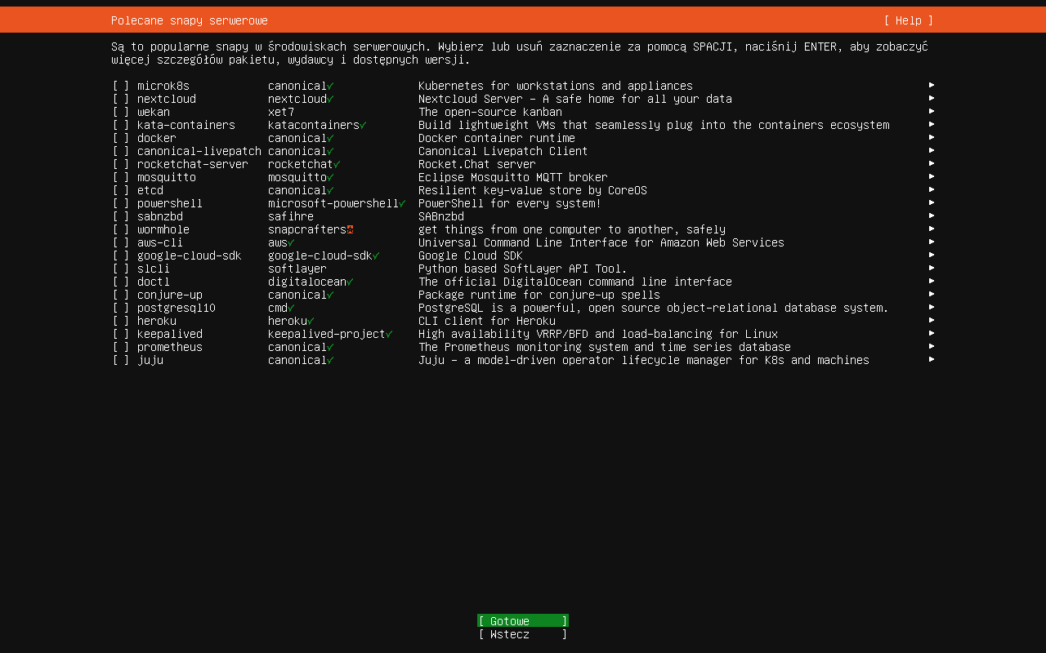Select the nextcloud snap checkbox
Screen dimensions: 1046x653
point(121,99)
